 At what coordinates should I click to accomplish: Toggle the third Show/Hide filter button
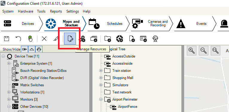coord(39,49)
